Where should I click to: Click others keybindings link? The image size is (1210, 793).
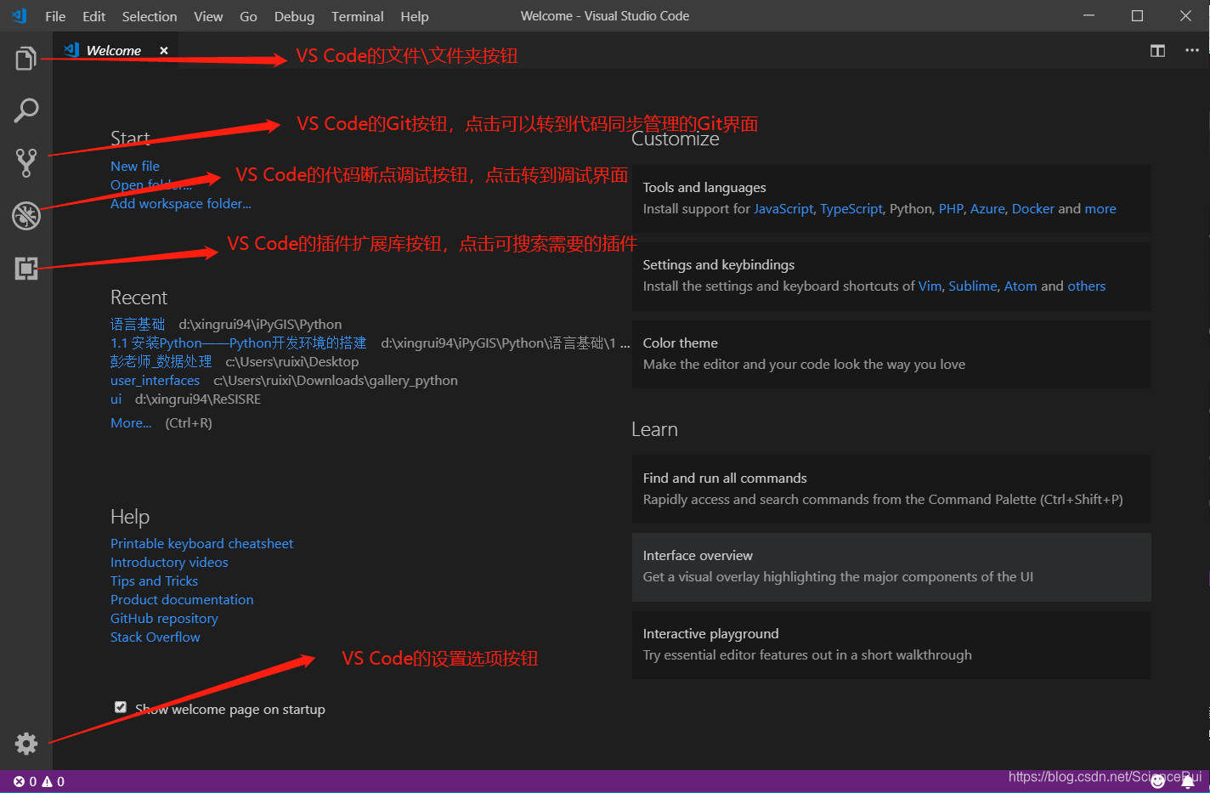[x=1087, y=286]
